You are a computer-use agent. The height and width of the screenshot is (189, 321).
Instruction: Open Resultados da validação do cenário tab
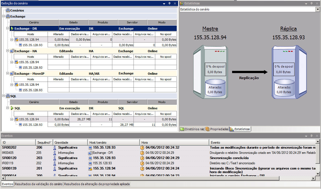(x=39, y=184)
